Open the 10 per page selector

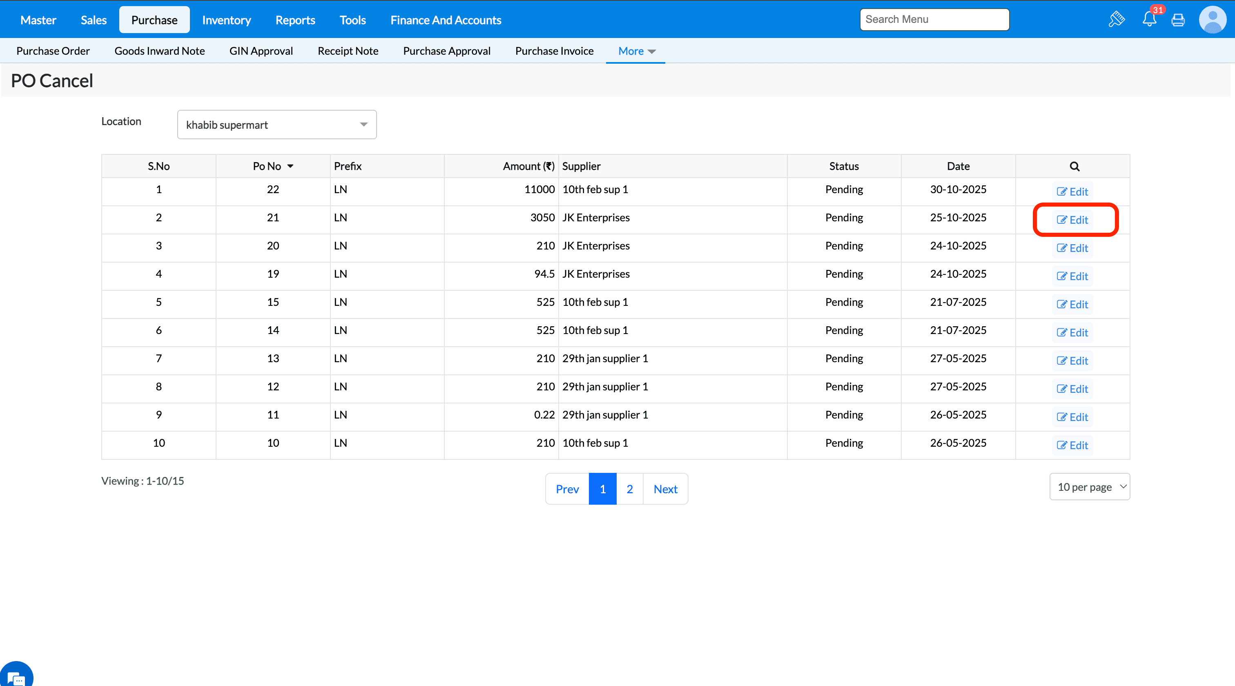click(x=1089, y=487)
